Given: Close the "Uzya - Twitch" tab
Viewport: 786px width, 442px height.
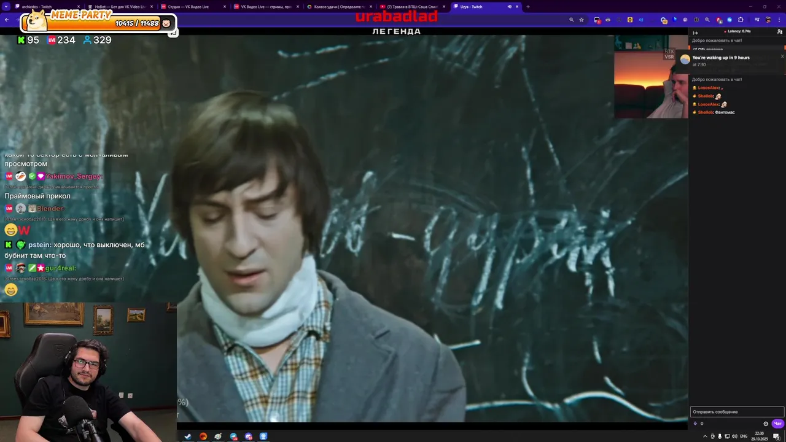Looking at the screenshot, I should click(517, 7).
